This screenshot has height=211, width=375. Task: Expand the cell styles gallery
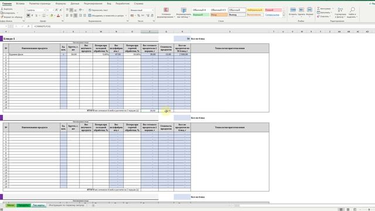[x=284, y=16]
